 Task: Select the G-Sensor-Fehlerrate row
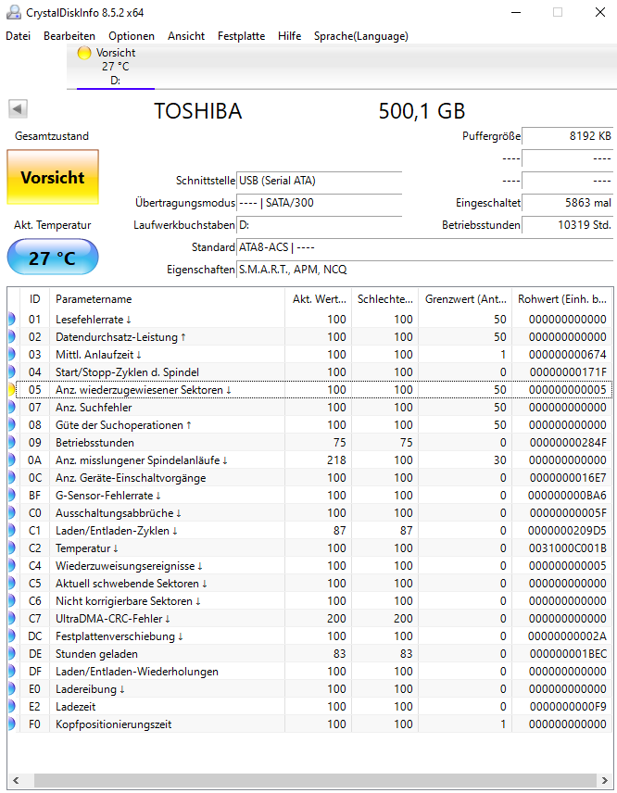tap(310, 496)
